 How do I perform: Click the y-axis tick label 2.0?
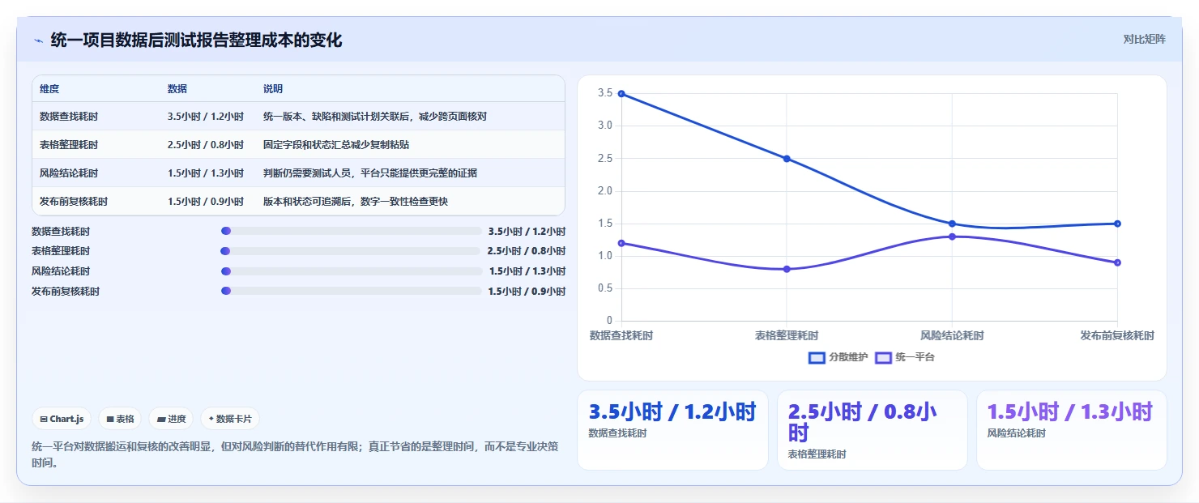604,190
